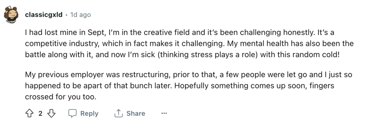Image resolution: width=370 pixels, height=126 pixels.
Task: Open the three-dot more options menu
Action: [164, 113]
